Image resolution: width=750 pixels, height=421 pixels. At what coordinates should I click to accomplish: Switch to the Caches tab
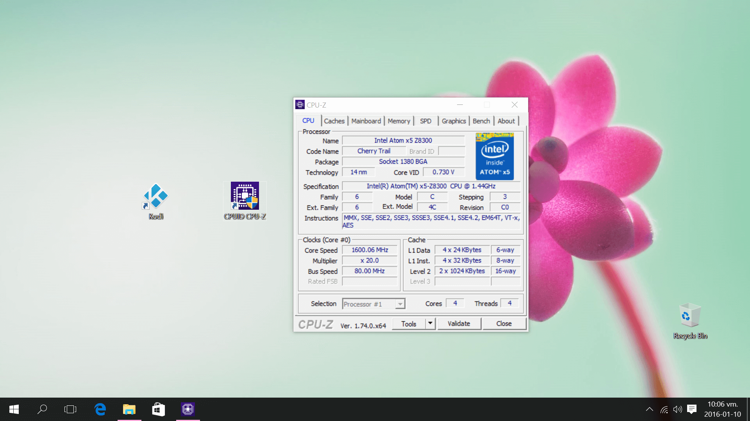tap(334, 121)
